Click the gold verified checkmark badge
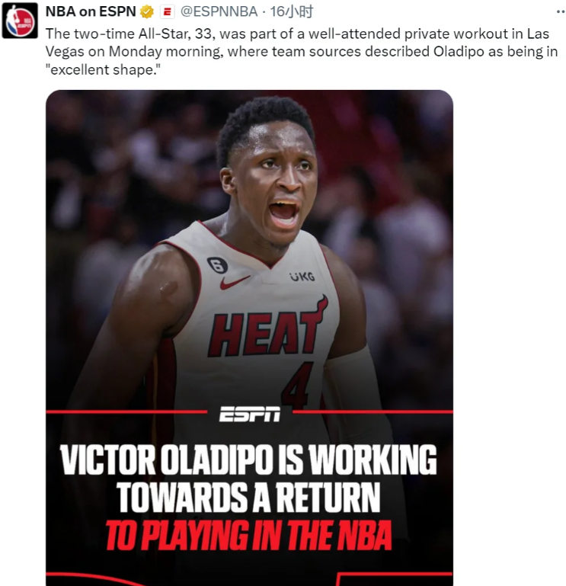 click(147, 12)
